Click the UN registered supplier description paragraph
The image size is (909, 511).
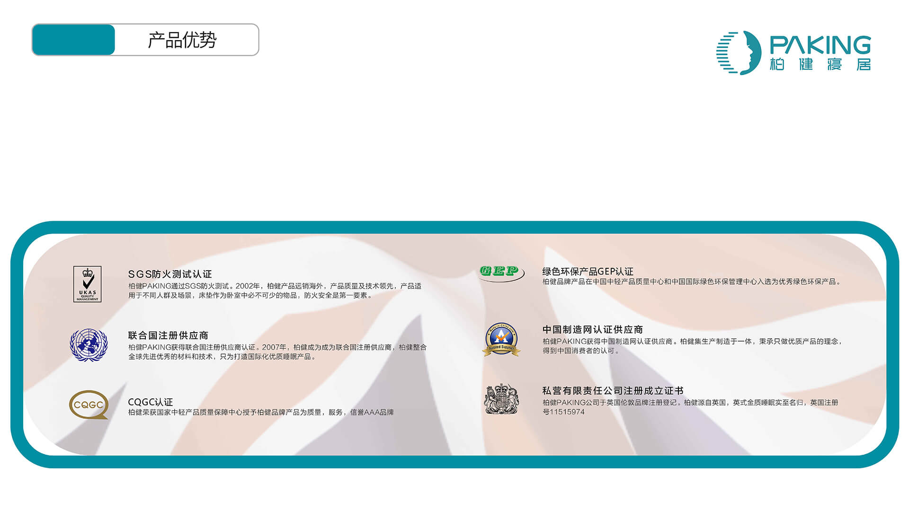point(277,352)
